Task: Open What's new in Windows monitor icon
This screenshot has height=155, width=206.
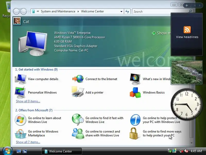Action: pyautogui.click(x=135, y=79)
